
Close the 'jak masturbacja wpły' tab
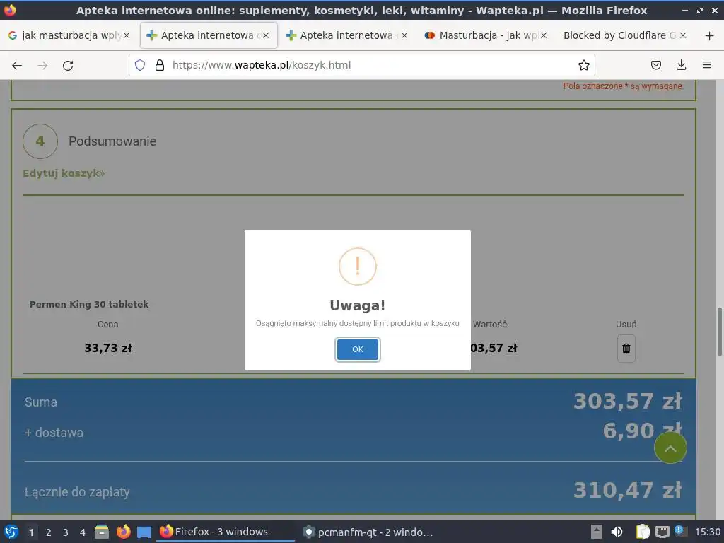tap(127, 35)
